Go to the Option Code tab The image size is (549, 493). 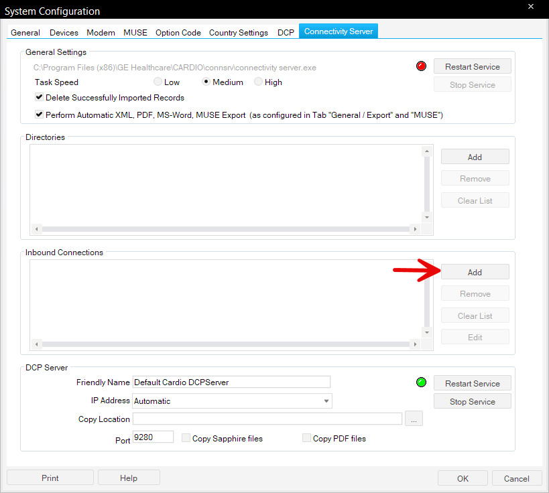click(178, 32)
